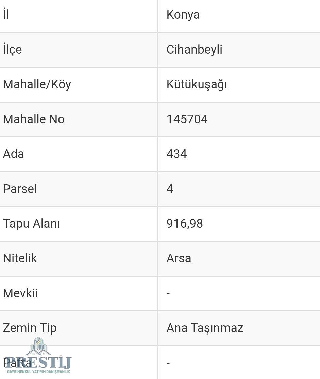Click the Ada value 434
Screen dimensions: 320x379
(176, 154)
